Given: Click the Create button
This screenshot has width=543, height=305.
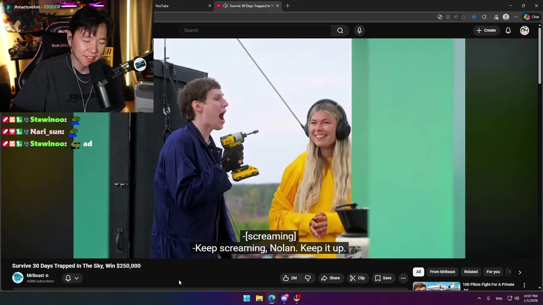Looking at the screenshot, I should click(486, 30).
